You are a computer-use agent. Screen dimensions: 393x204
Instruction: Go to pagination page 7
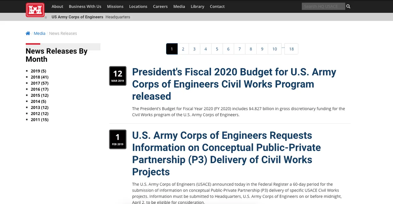(239, 49)
